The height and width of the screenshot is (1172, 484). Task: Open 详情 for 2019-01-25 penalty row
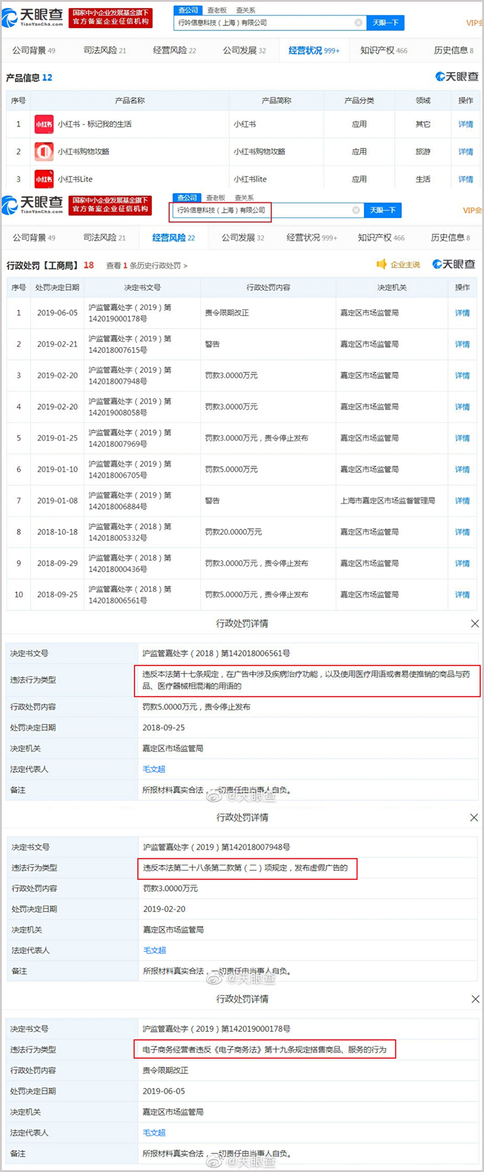coord(462,438)
